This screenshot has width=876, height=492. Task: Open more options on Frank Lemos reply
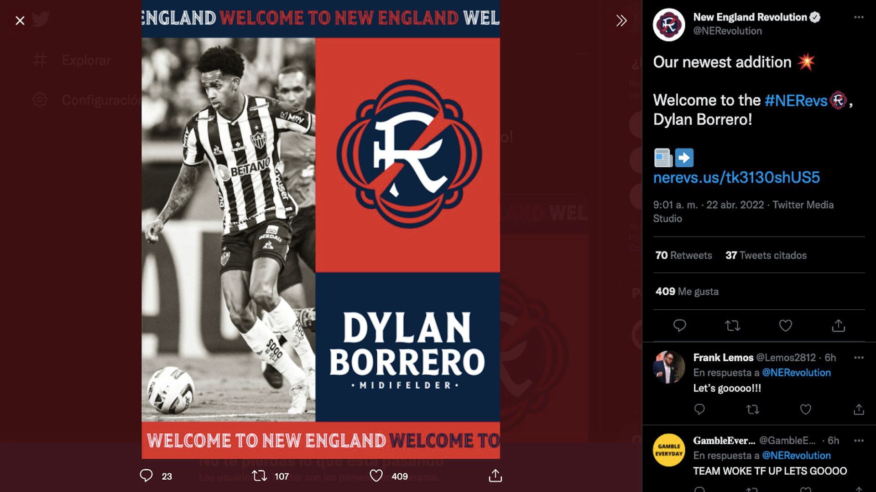(859, 358)
